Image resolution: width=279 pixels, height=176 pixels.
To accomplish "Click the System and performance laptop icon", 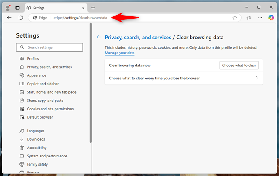I will coord(22,156).
